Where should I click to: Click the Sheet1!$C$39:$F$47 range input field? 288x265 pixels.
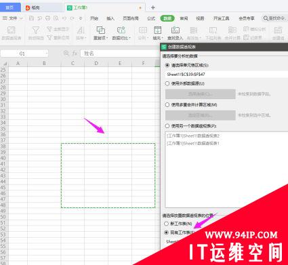(x=226, y=74)
